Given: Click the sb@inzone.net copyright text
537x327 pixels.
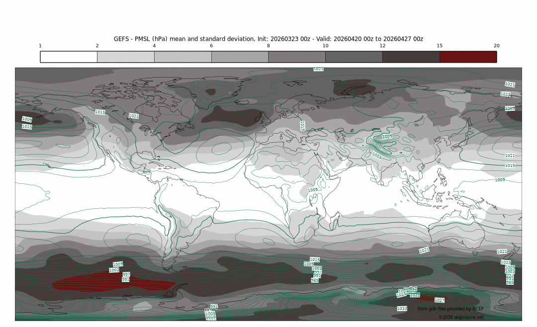Looking at the screenshot, I should coord(461,317).
